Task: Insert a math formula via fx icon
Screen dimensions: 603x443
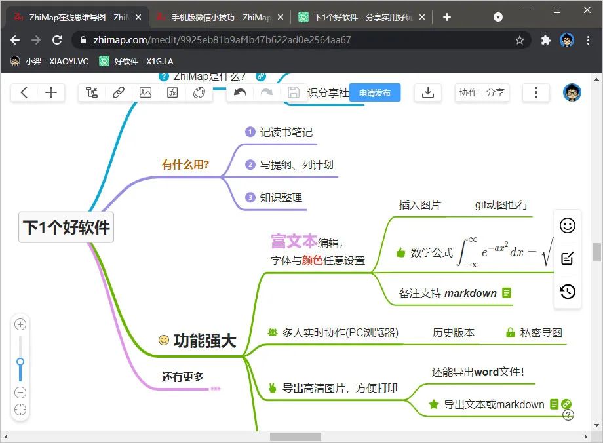Action: pyautogui.click(x=172, y=92)
